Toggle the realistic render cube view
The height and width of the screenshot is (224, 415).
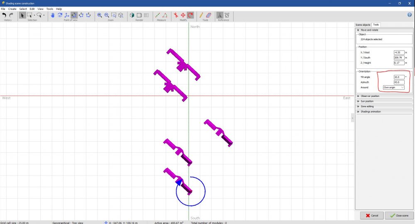click(x=132, y=15)
